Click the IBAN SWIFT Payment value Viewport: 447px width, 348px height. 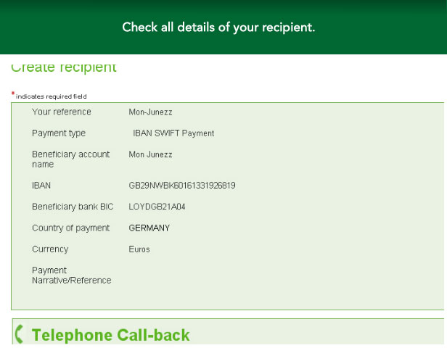click(x=173, y=133)
